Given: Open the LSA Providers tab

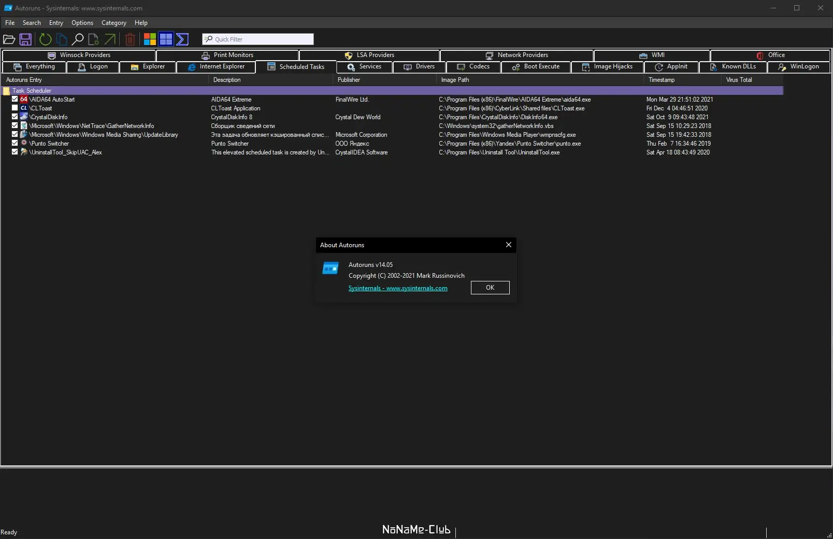Looking at the screenshot, I should click(369, 55).
